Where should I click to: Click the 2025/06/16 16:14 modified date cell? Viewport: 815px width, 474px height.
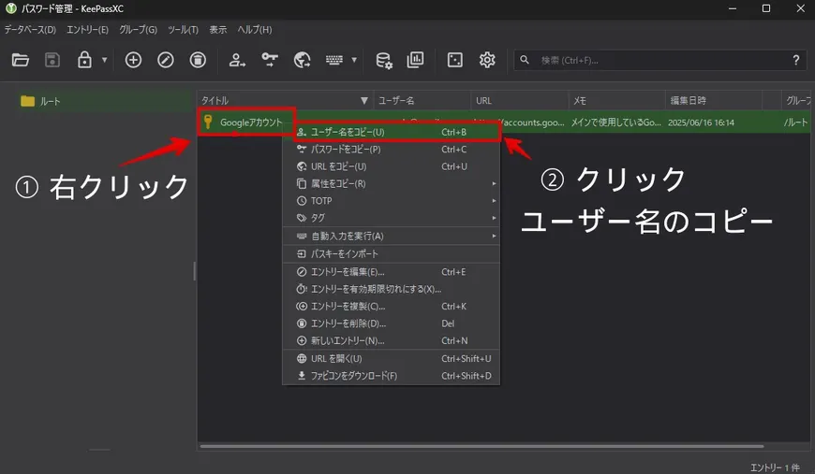tap(701, 122)
